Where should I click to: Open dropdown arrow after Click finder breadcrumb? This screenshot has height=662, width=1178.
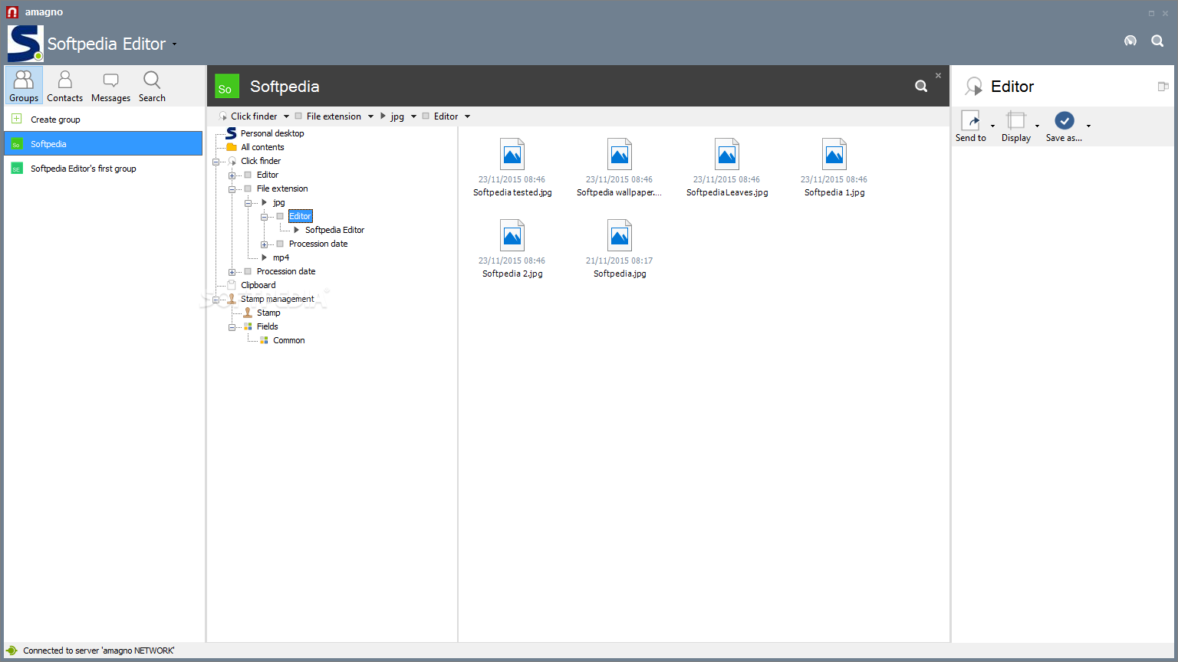pos(286,116)
